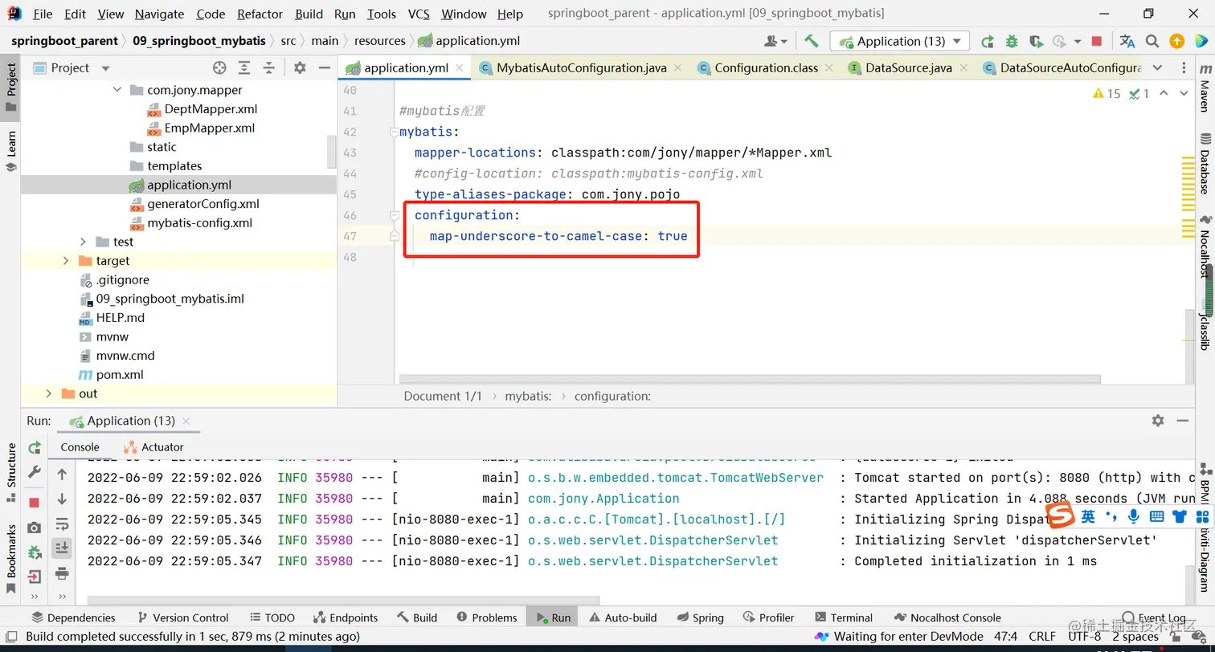
Task: Go to previous highlighted error arrow in editor
Action: coord(1164,94)
